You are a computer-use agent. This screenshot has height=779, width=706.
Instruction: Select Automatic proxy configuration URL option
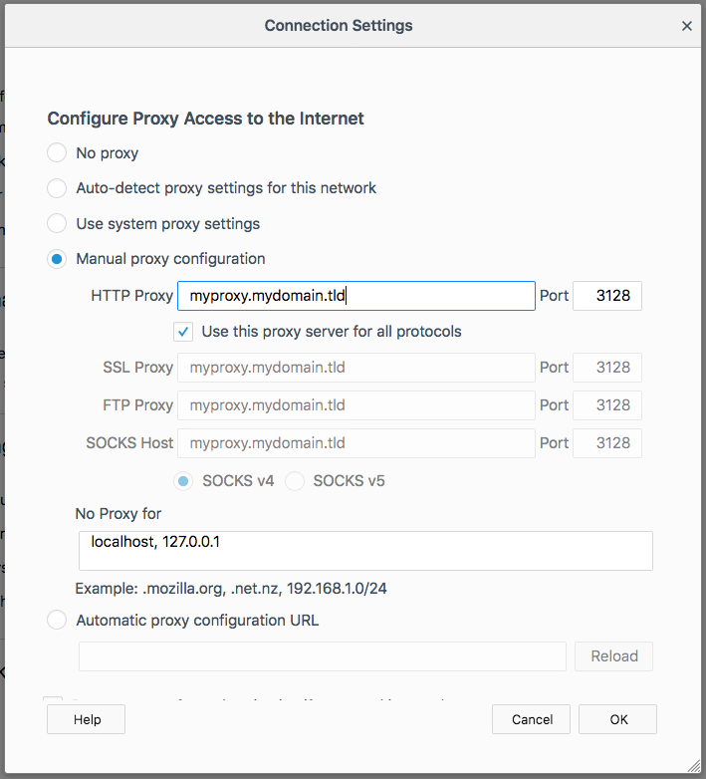pos(57,621)
